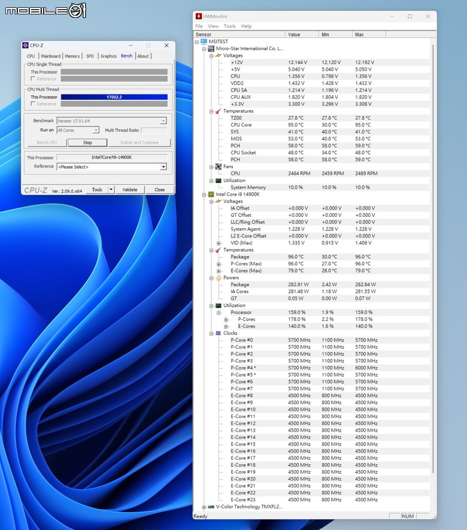Open the Run on All Cores dropdown

pos(96,130)
